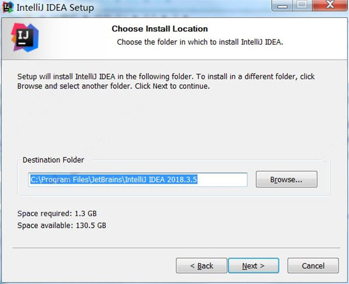Click the greyed-out maximize window button
This screenshot has height=284, width=349.
click(302, 5)
